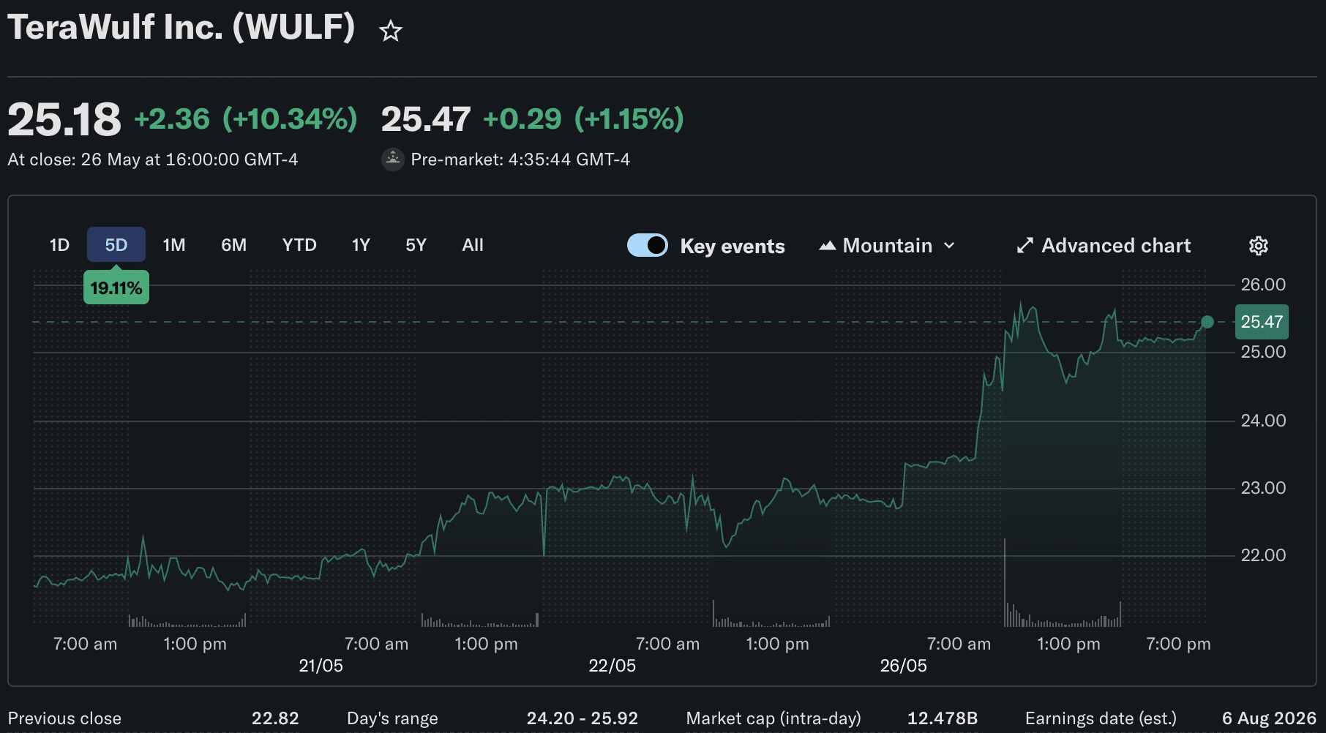
Task: Open chart settings gear icon
Action: 1258,246
